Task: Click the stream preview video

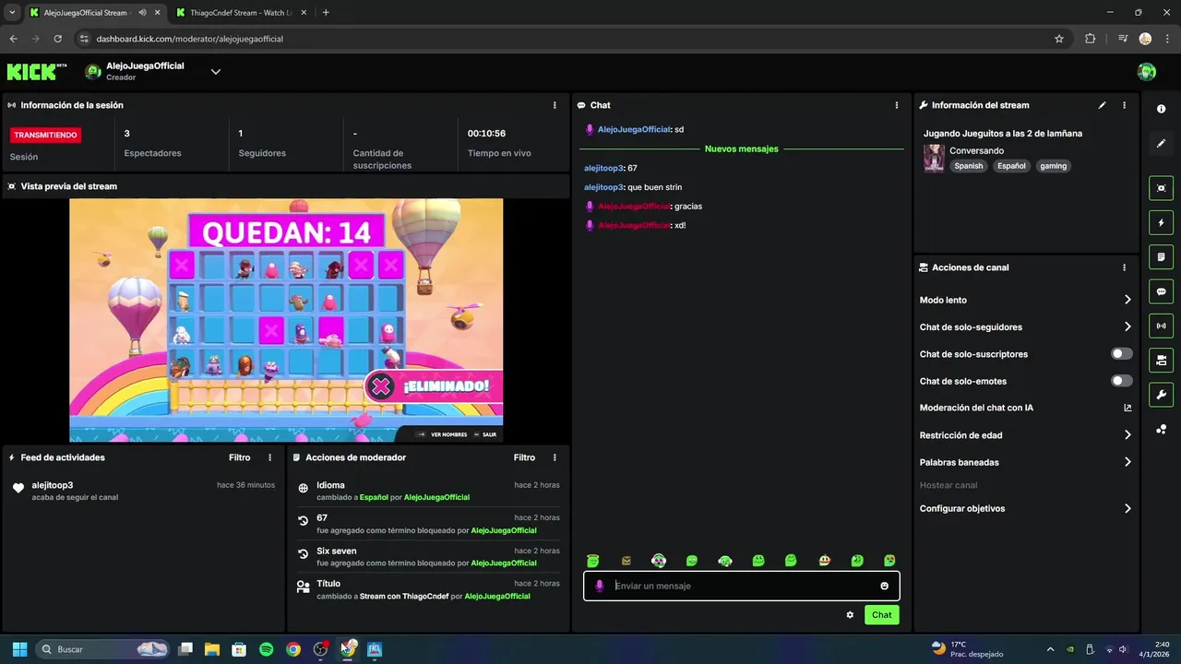Action: [286, 320]
